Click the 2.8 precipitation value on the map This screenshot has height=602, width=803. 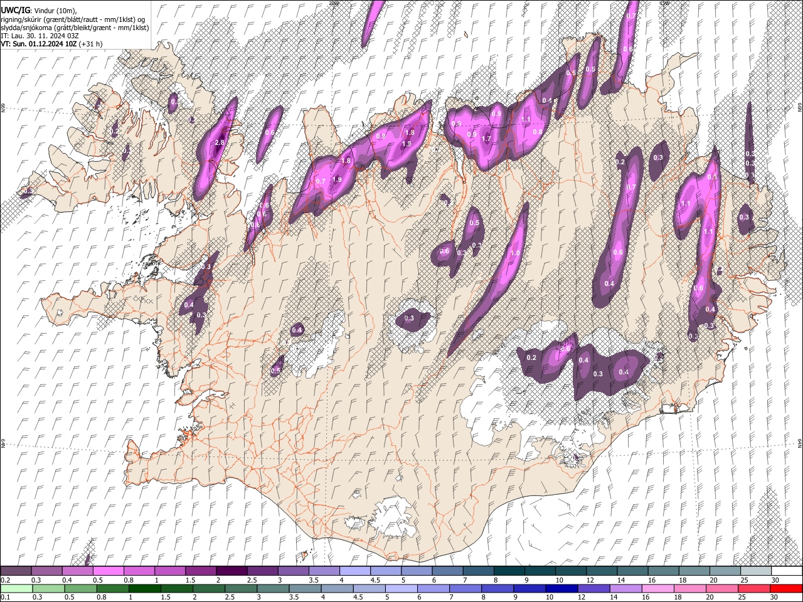(x=220, y=143)
